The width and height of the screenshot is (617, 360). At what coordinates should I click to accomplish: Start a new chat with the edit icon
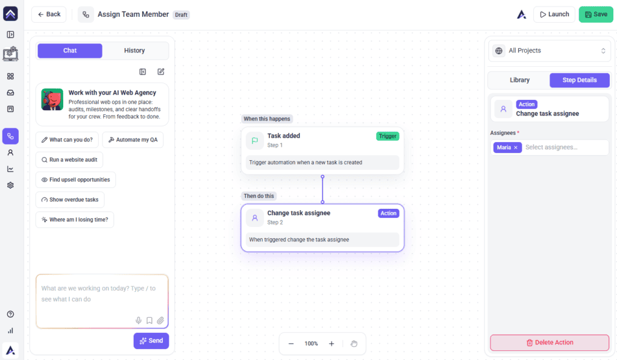(161, 72)
